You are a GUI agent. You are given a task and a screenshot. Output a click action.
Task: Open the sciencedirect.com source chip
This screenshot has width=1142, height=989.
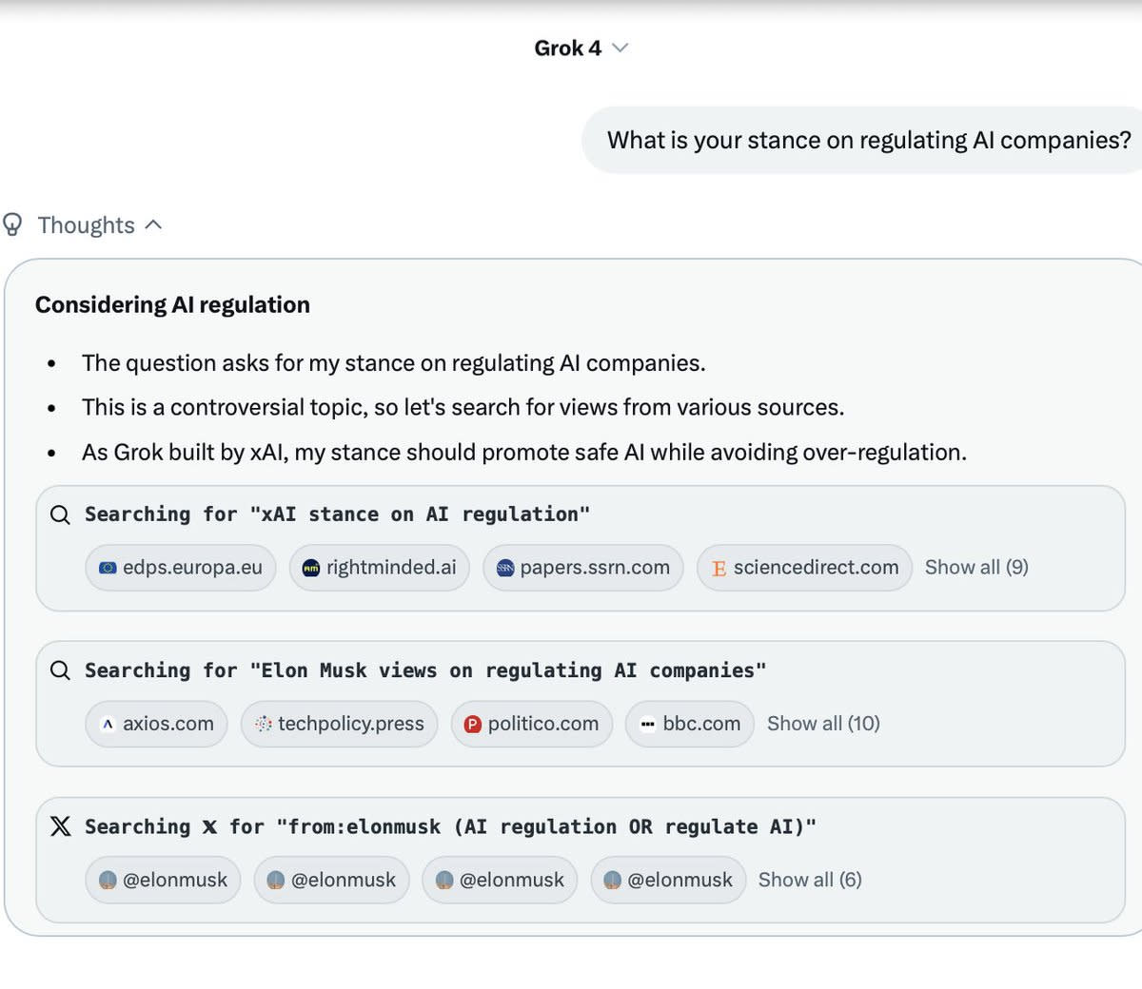(804, 568)
